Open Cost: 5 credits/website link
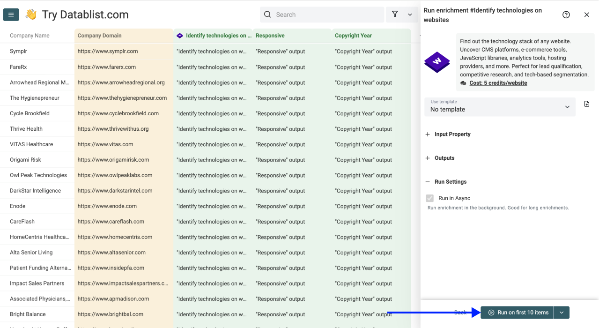The height and width of the screenshot is (328, 599). point(498,83)
